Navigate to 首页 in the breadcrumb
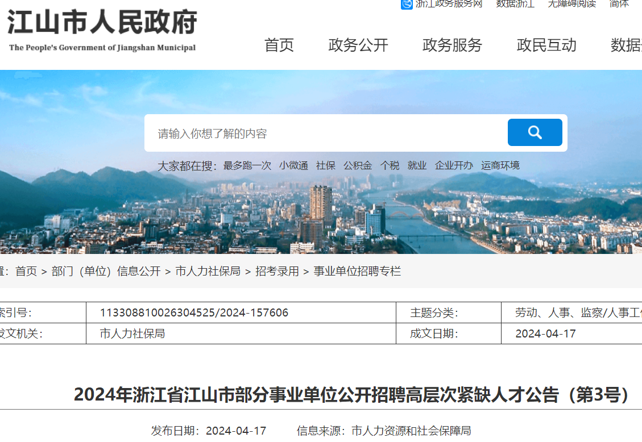 point(26,272)
